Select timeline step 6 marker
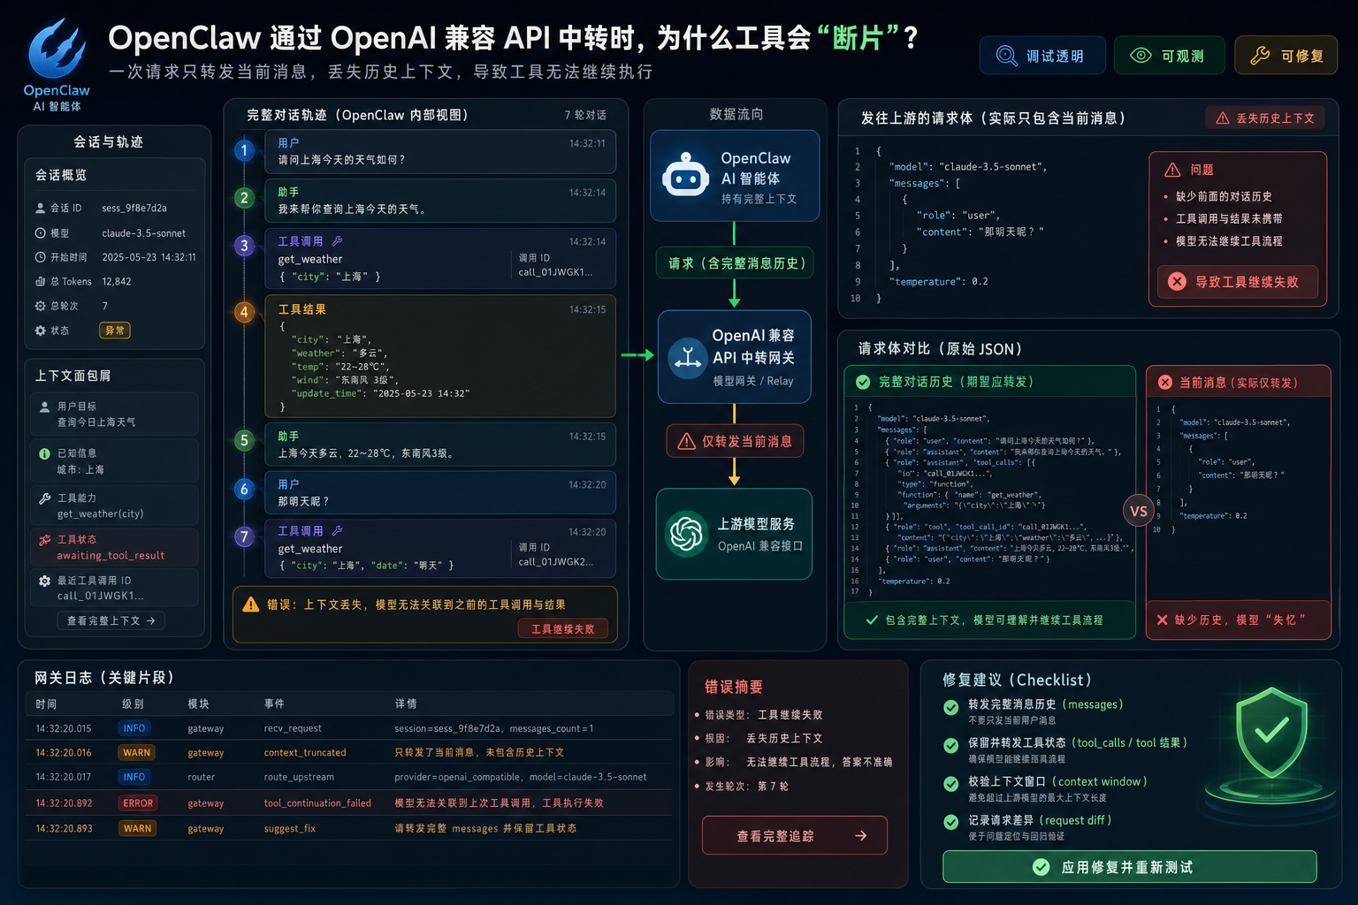 point(245,489)
